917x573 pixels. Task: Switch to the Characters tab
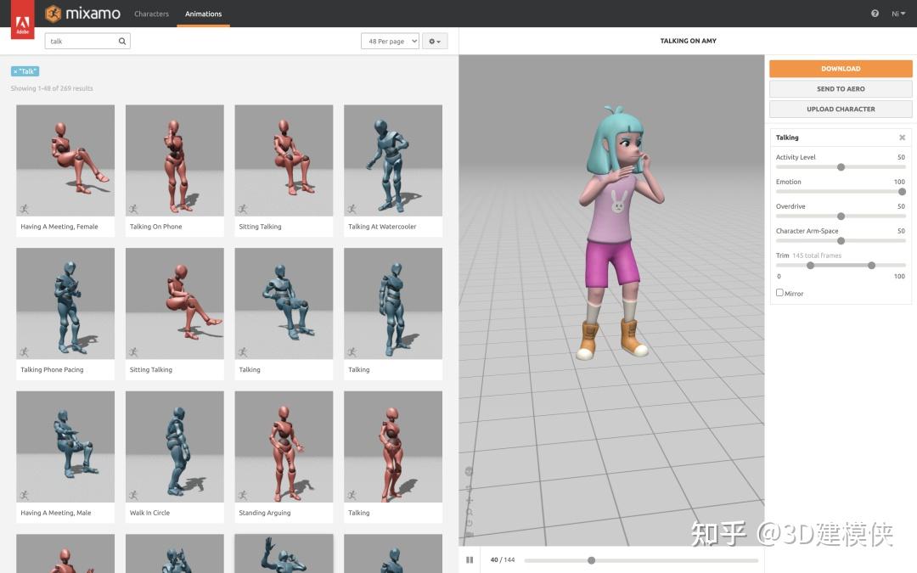pos(151,14)
